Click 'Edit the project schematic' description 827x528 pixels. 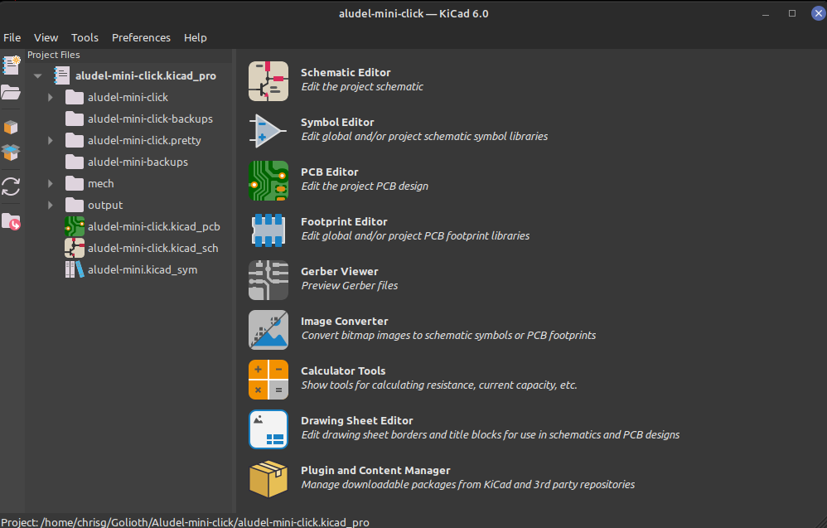pyautogui.click(x=362, y=86)
